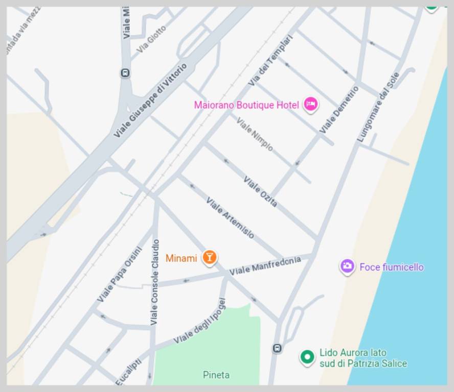Open the Foce fiumicello place label
Viewport: 454px width, 392px height.
(x=392, y=267)
